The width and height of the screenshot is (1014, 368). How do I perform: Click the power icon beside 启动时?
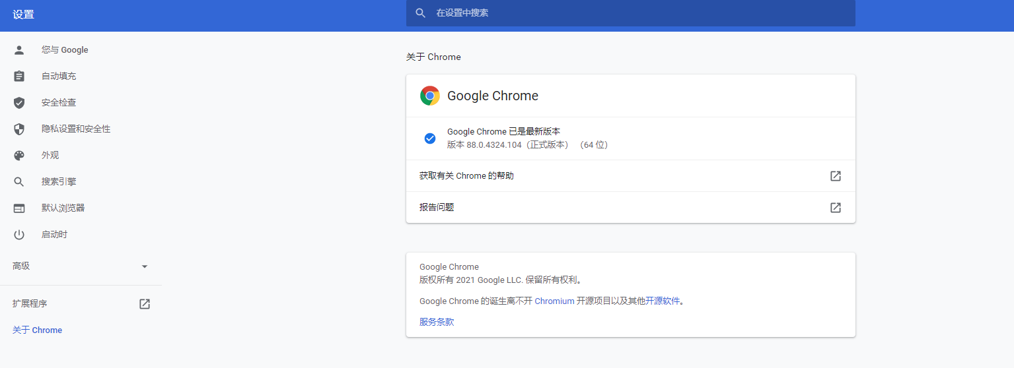(x=19, y=235)
